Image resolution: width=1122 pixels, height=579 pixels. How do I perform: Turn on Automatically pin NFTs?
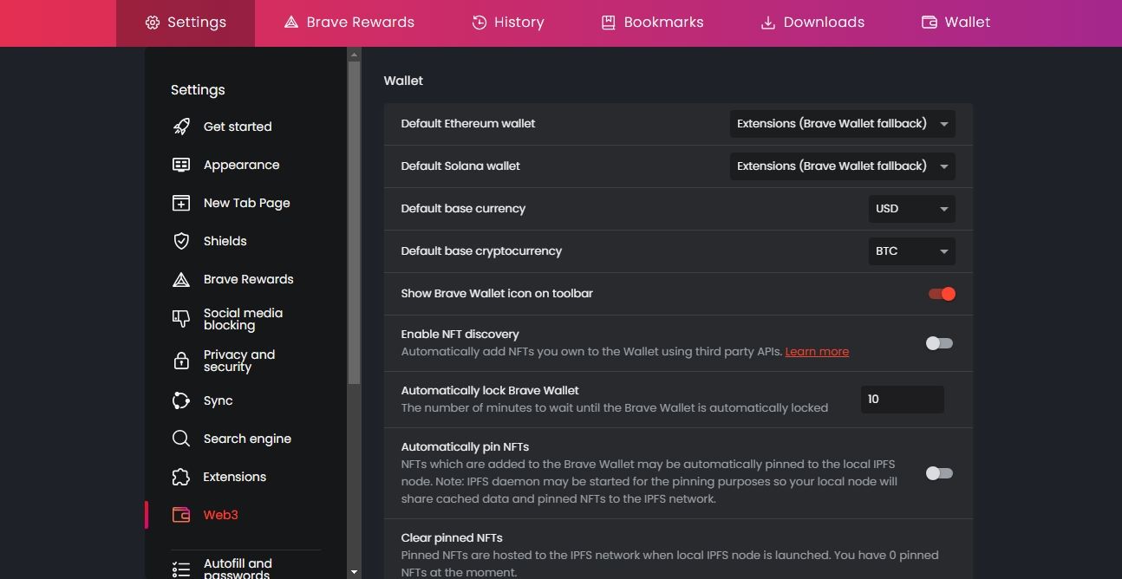[938, 473]
